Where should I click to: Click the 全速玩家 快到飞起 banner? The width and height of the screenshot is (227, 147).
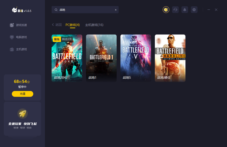click(x=22, y=124)
